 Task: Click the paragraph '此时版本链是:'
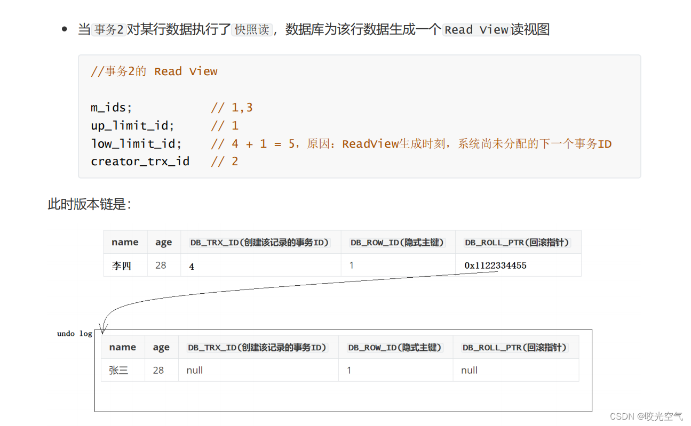89,204
